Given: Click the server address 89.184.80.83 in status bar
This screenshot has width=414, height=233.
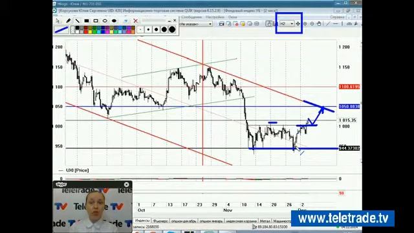Looking at the screenshot, I should pyautogui.click(x=272, y=227).
